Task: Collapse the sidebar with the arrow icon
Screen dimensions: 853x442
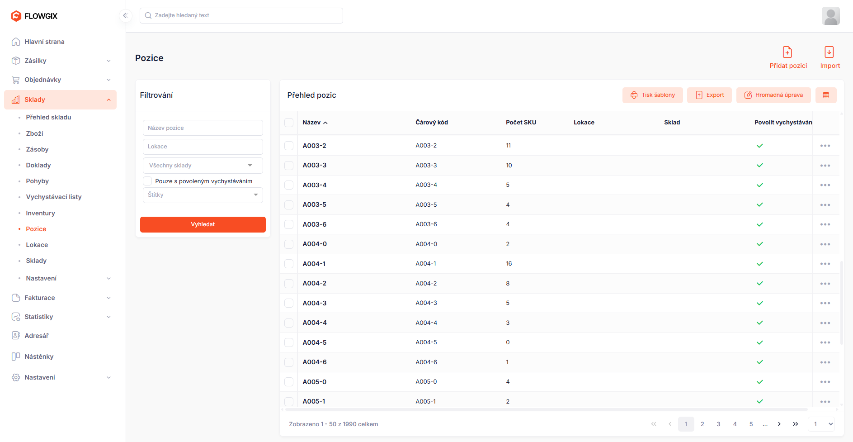Action: (125, 16)
